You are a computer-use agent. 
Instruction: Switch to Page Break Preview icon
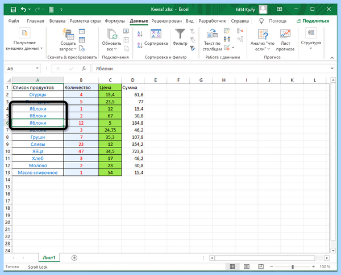261,266
